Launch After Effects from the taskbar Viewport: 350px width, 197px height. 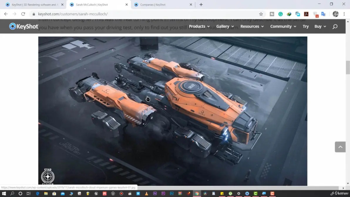[155, 193]
